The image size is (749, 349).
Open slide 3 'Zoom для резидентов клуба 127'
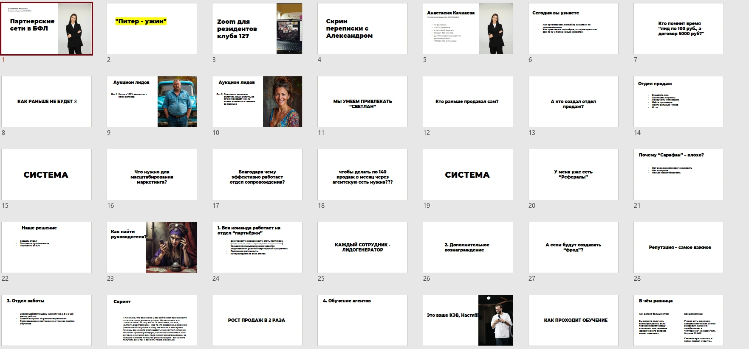point(257,28)
